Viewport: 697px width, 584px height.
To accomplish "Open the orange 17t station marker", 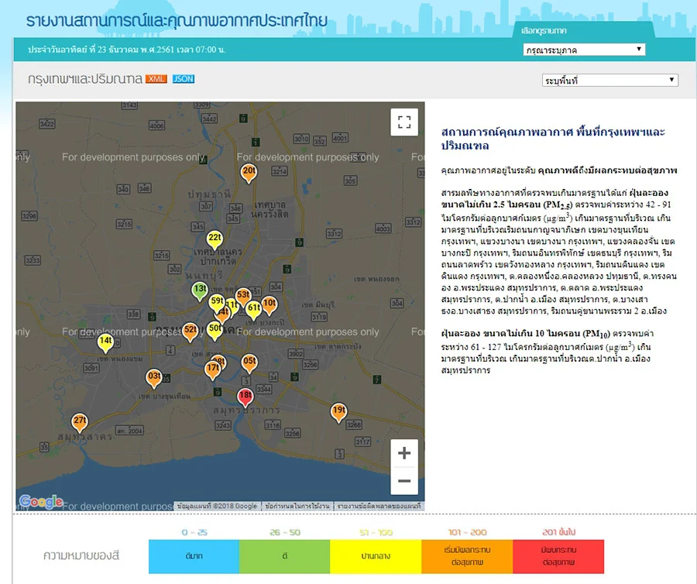I will [212, 369].
